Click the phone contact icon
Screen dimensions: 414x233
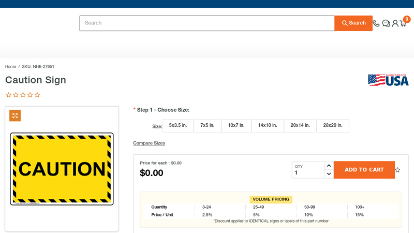(376, 23)
